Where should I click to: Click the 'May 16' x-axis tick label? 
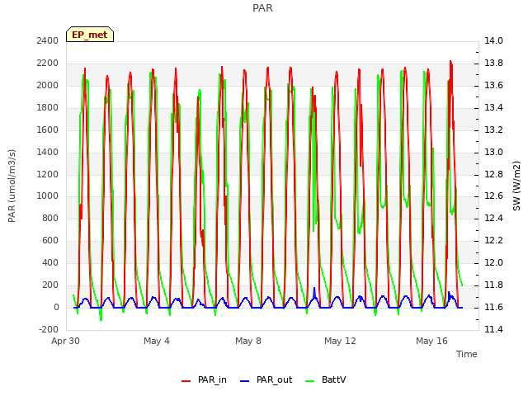tap(431, 341)
